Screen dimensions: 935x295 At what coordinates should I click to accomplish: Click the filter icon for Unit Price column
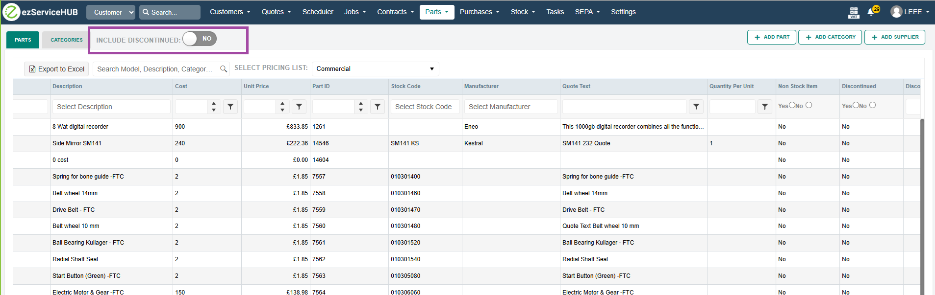coord(299,107)
